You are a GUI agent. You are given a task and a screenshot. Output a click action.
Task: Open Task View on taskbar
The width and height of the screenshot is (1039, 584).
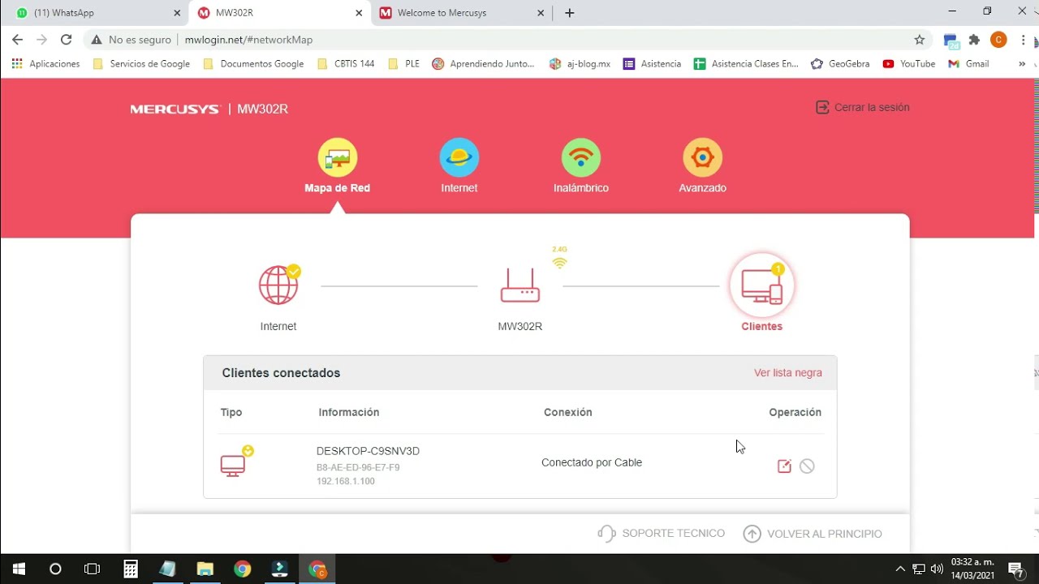point(93,569)
